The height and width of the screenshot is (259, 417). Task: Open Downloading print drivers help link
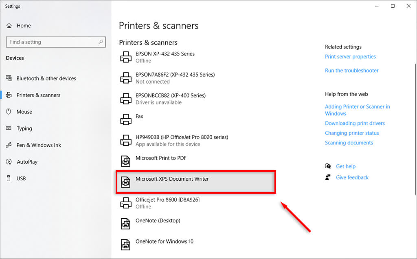tap(355, 123)
